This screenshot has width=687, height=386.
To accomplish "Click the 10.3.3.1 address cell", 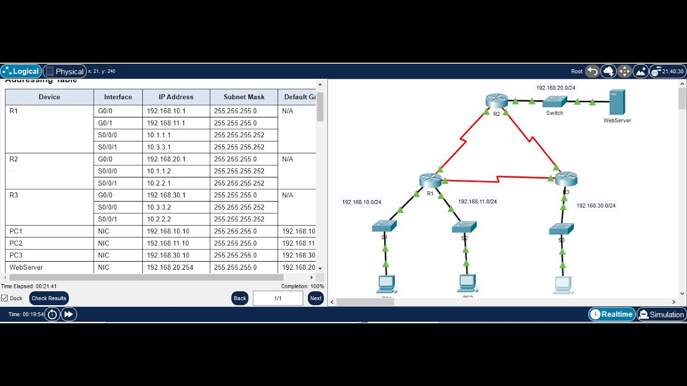I will 176,147.
